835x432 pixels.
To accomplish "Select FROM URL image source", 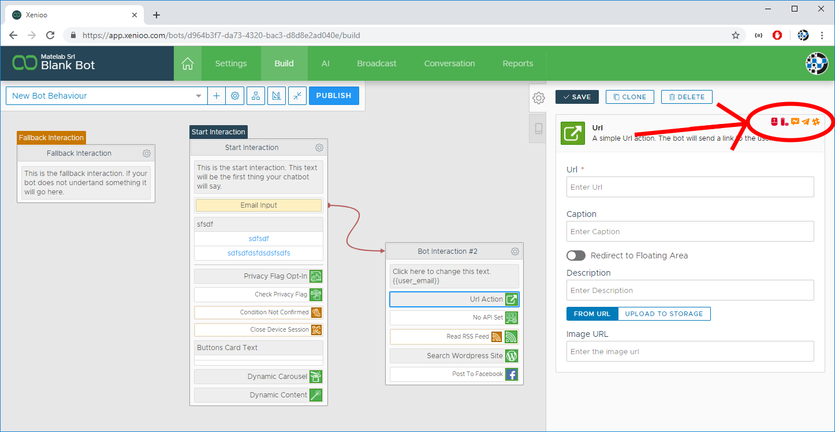I will pos(592,314).
